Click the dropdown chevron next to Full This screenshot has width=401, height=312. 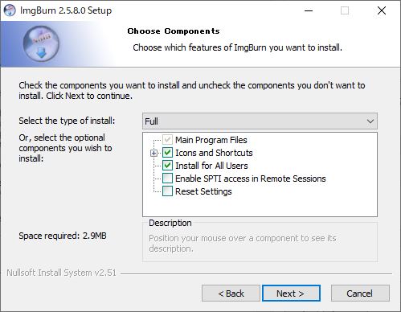370,121
